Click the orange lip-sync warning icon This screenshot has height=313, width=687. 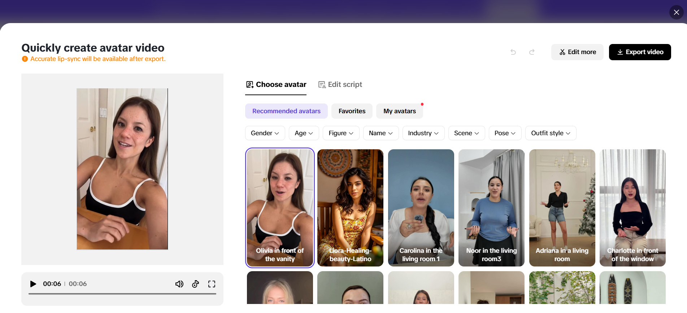(25, 59)
